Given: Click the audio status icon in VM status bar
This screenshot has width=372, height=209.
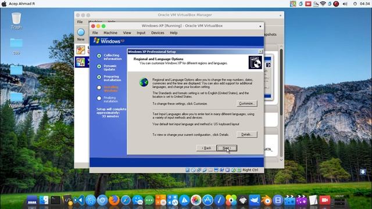Looking at the screenshot, I should 199,170.
